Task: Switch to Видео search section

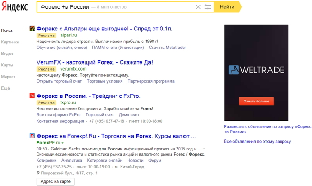Action: [x=7, y=54]
